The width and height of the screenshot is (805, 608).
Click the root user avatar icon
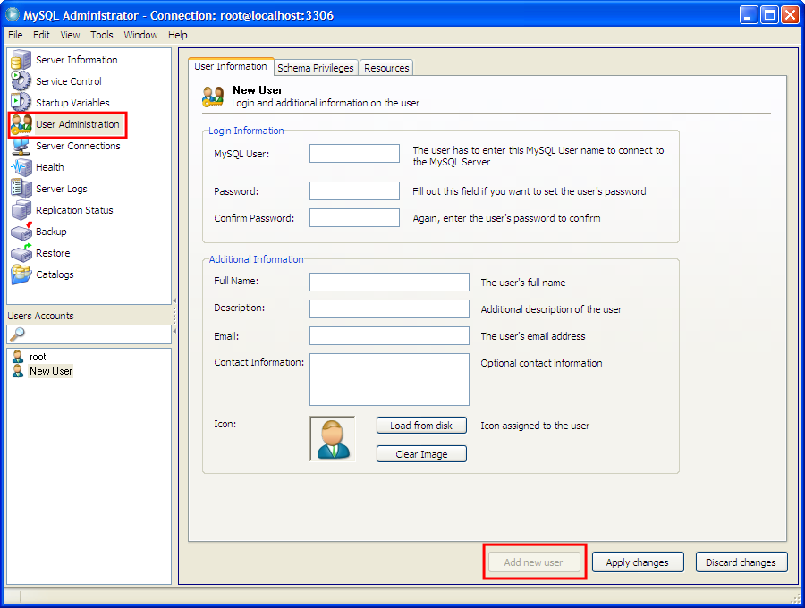[18, 356]
